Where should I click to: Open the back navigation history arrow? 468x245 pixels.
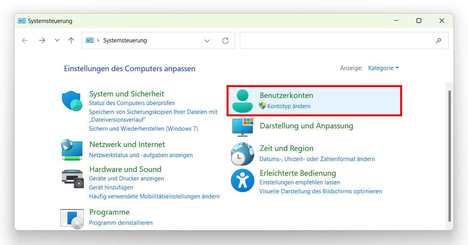pos(57,40)
